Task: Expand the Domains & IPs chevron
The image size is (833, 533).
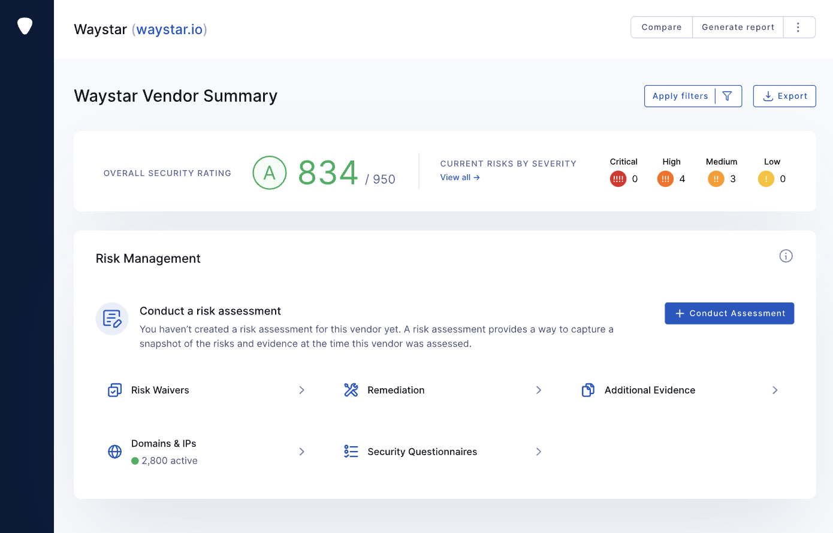Action: click(x=302, y=452)
